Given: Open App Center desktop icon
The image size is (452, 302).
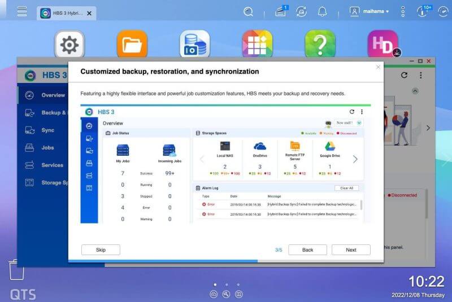Looking at the screenshot, I should (257, 45).
